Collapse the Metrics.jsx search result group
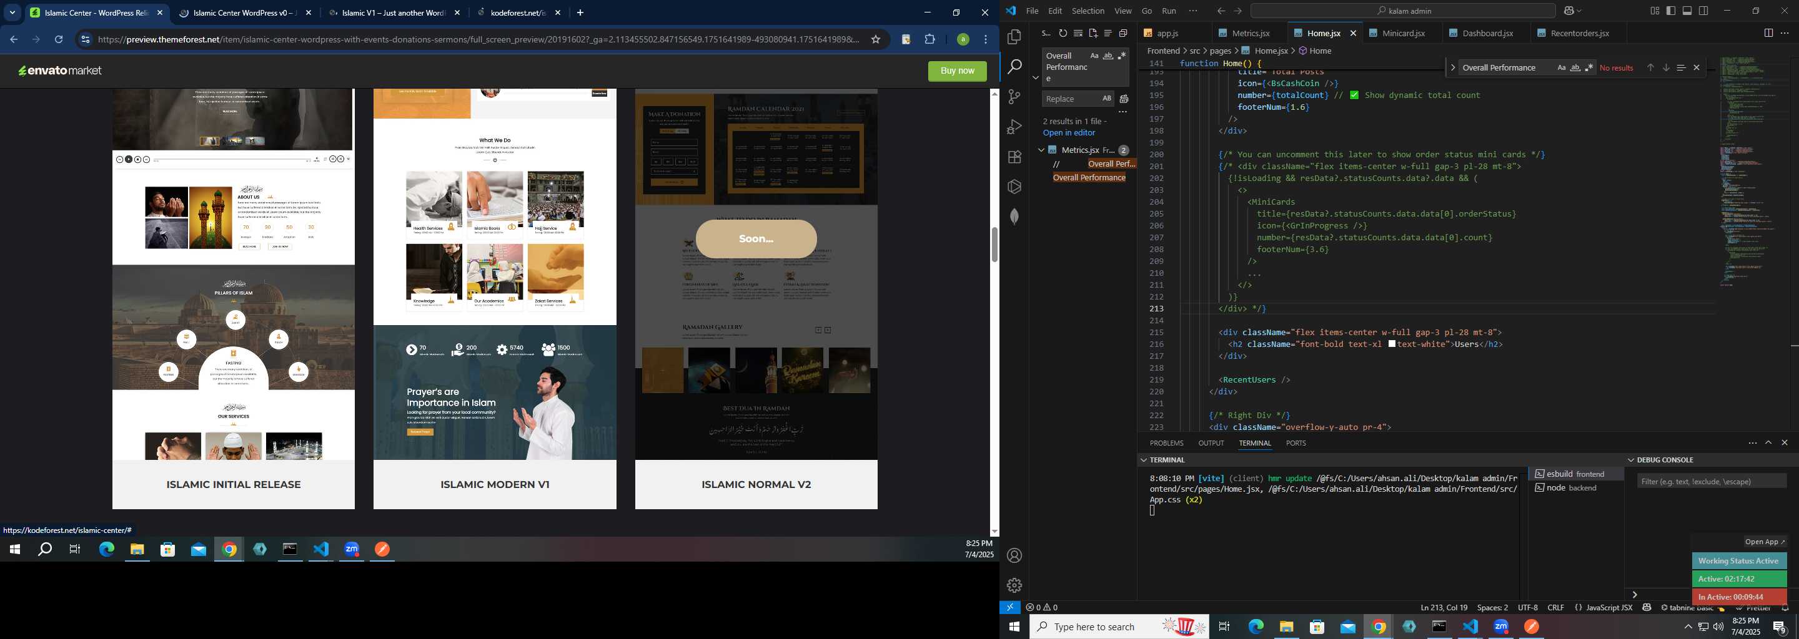 1041,150
